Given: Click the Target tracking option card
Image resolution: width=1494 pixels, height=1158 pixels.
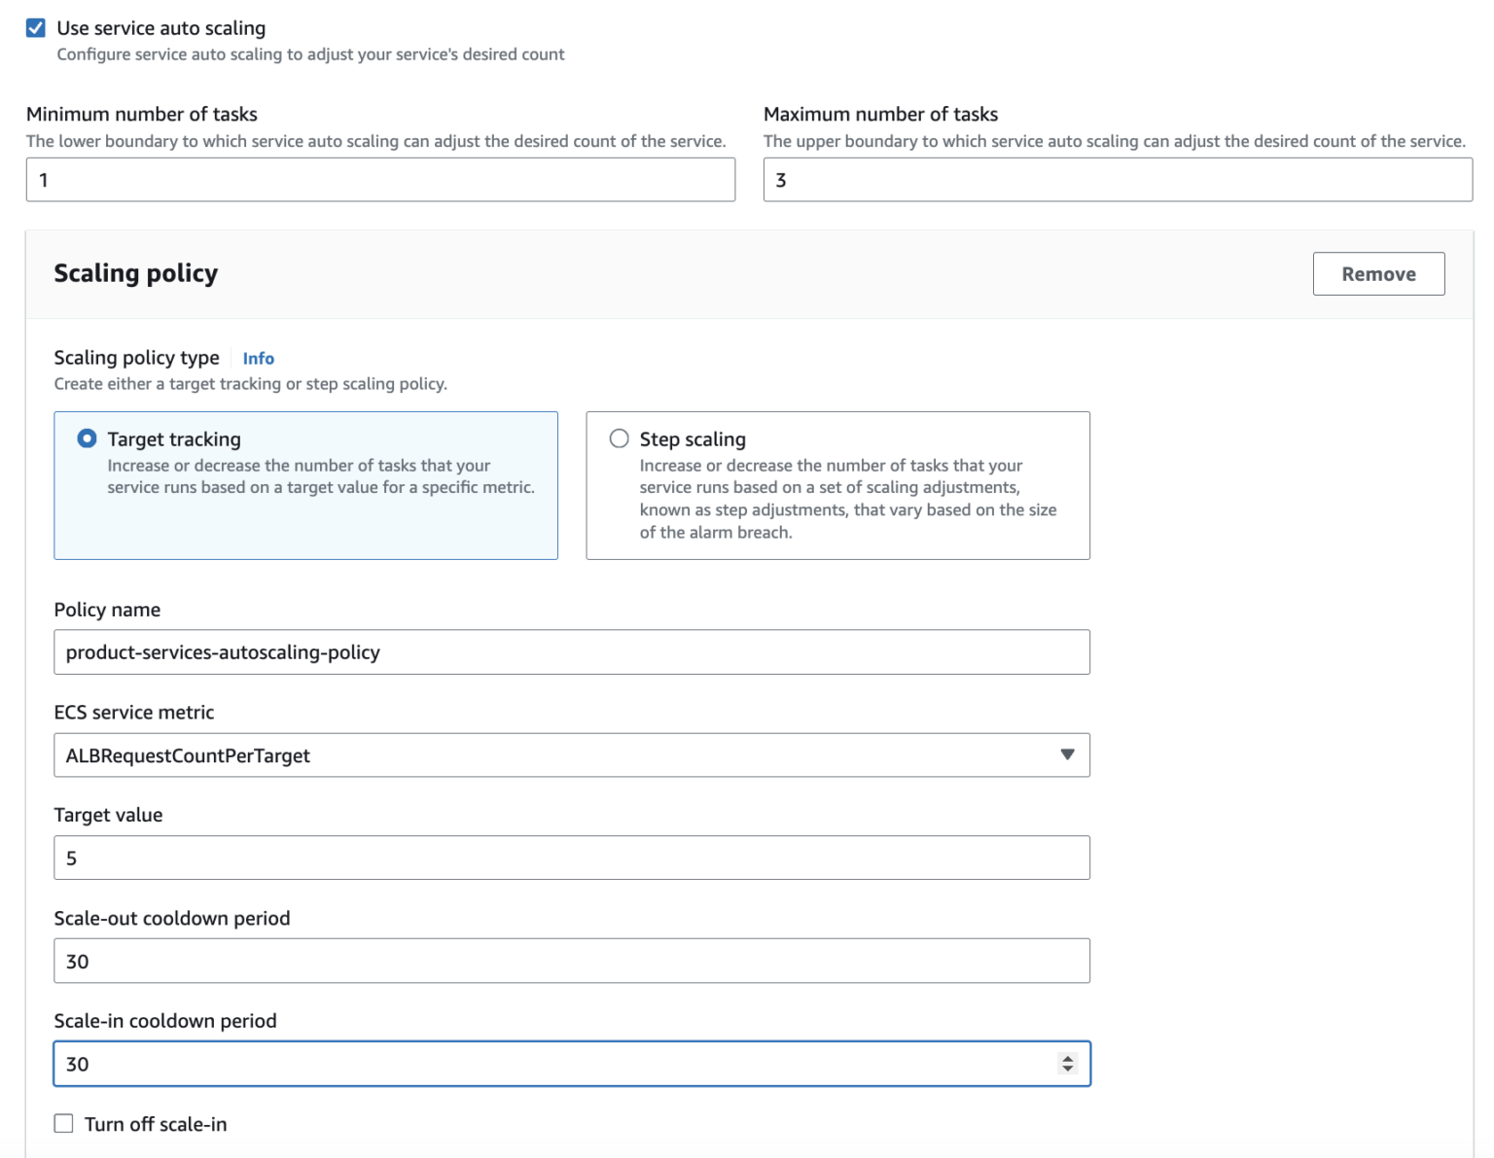Looking at the screenshot, I should 305,485.
